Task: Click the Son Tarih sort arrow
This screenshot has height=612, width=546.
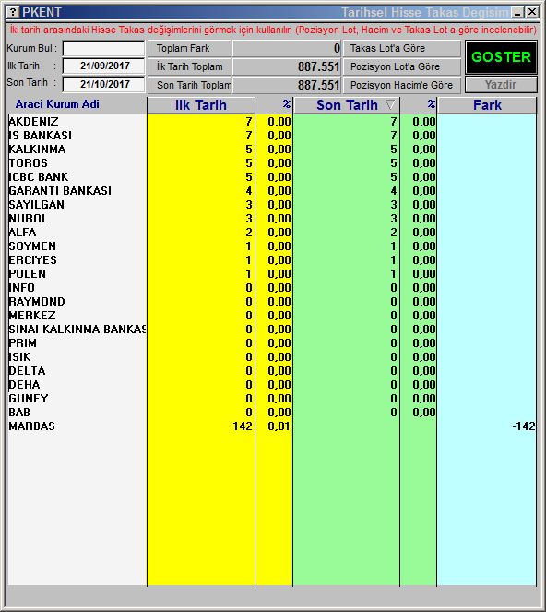Action: 390,104
